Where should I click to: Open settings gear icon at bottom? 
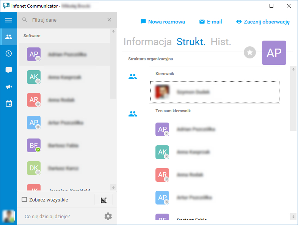[x=108, y=216]
